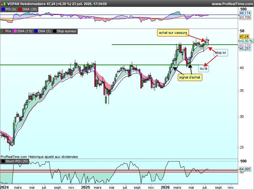The height and width of the screenshot is (190, 254).
Task: Open the RSI (9) indicator label
Action: coord(11,9)
